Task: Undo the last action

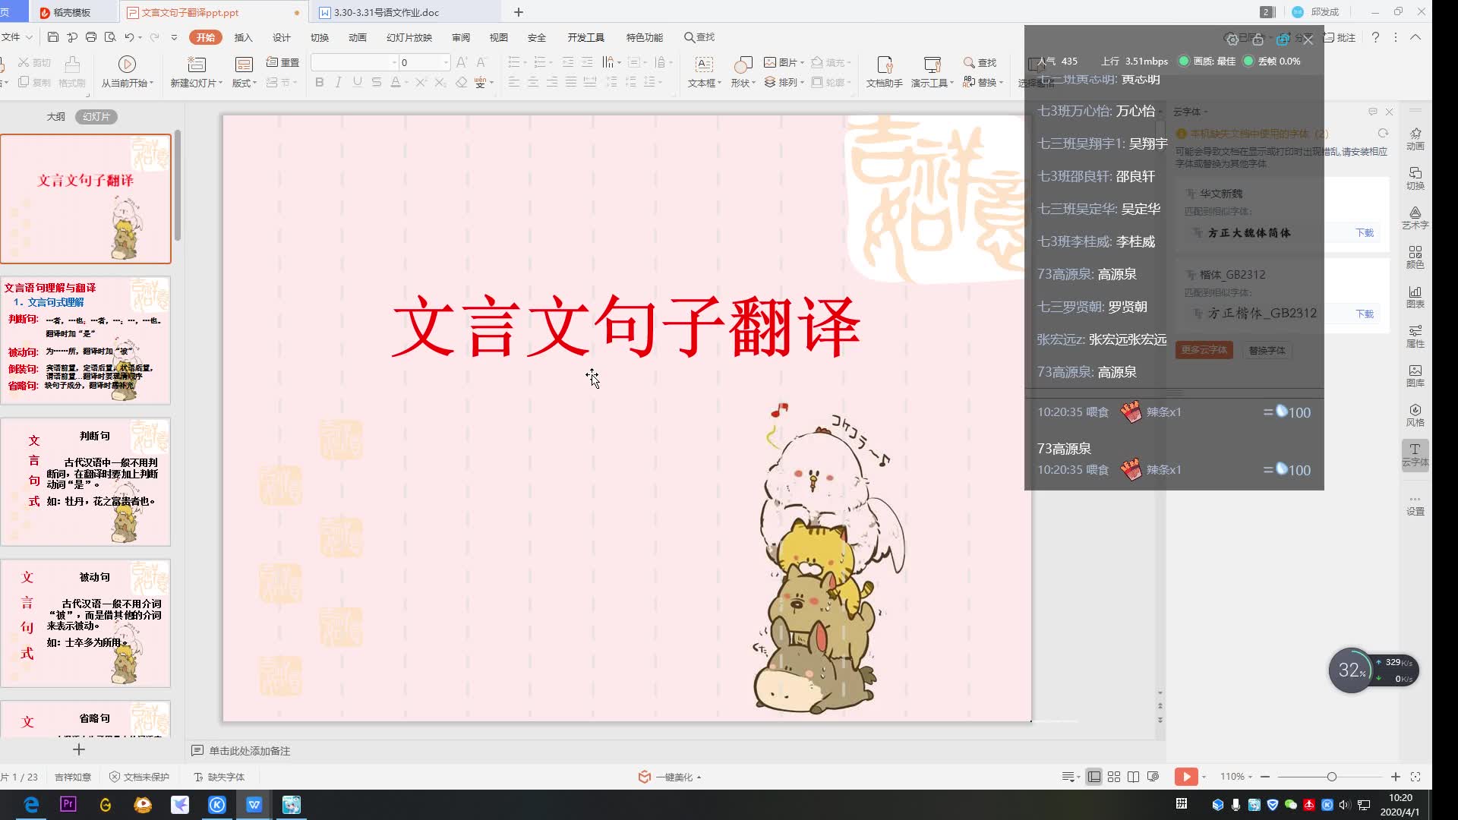Action: (129, 37)
